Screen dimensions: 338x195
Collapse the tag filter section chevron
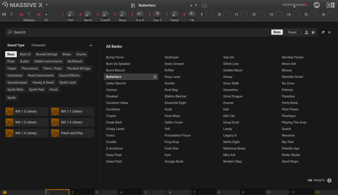[x=91, y=45]
